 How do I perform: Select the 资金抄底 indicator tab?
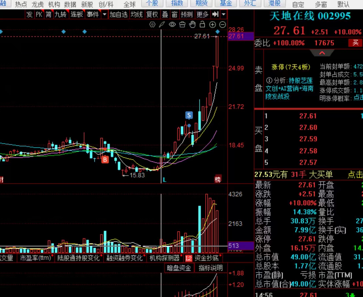[207, 258]
